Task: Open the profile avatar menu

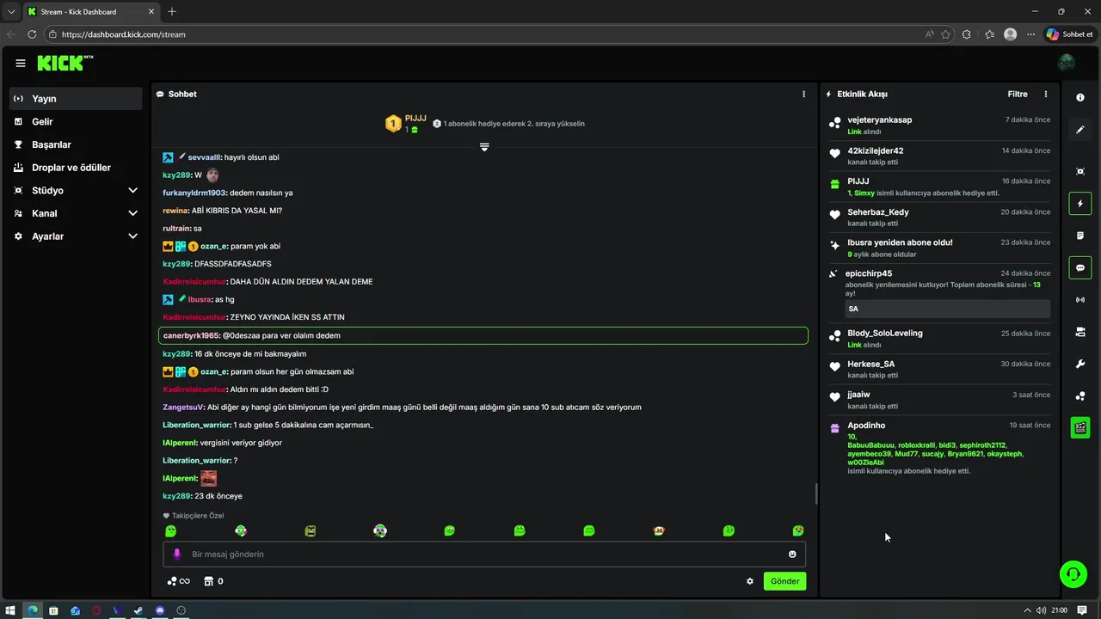Action: click(x=1066, y=63)
